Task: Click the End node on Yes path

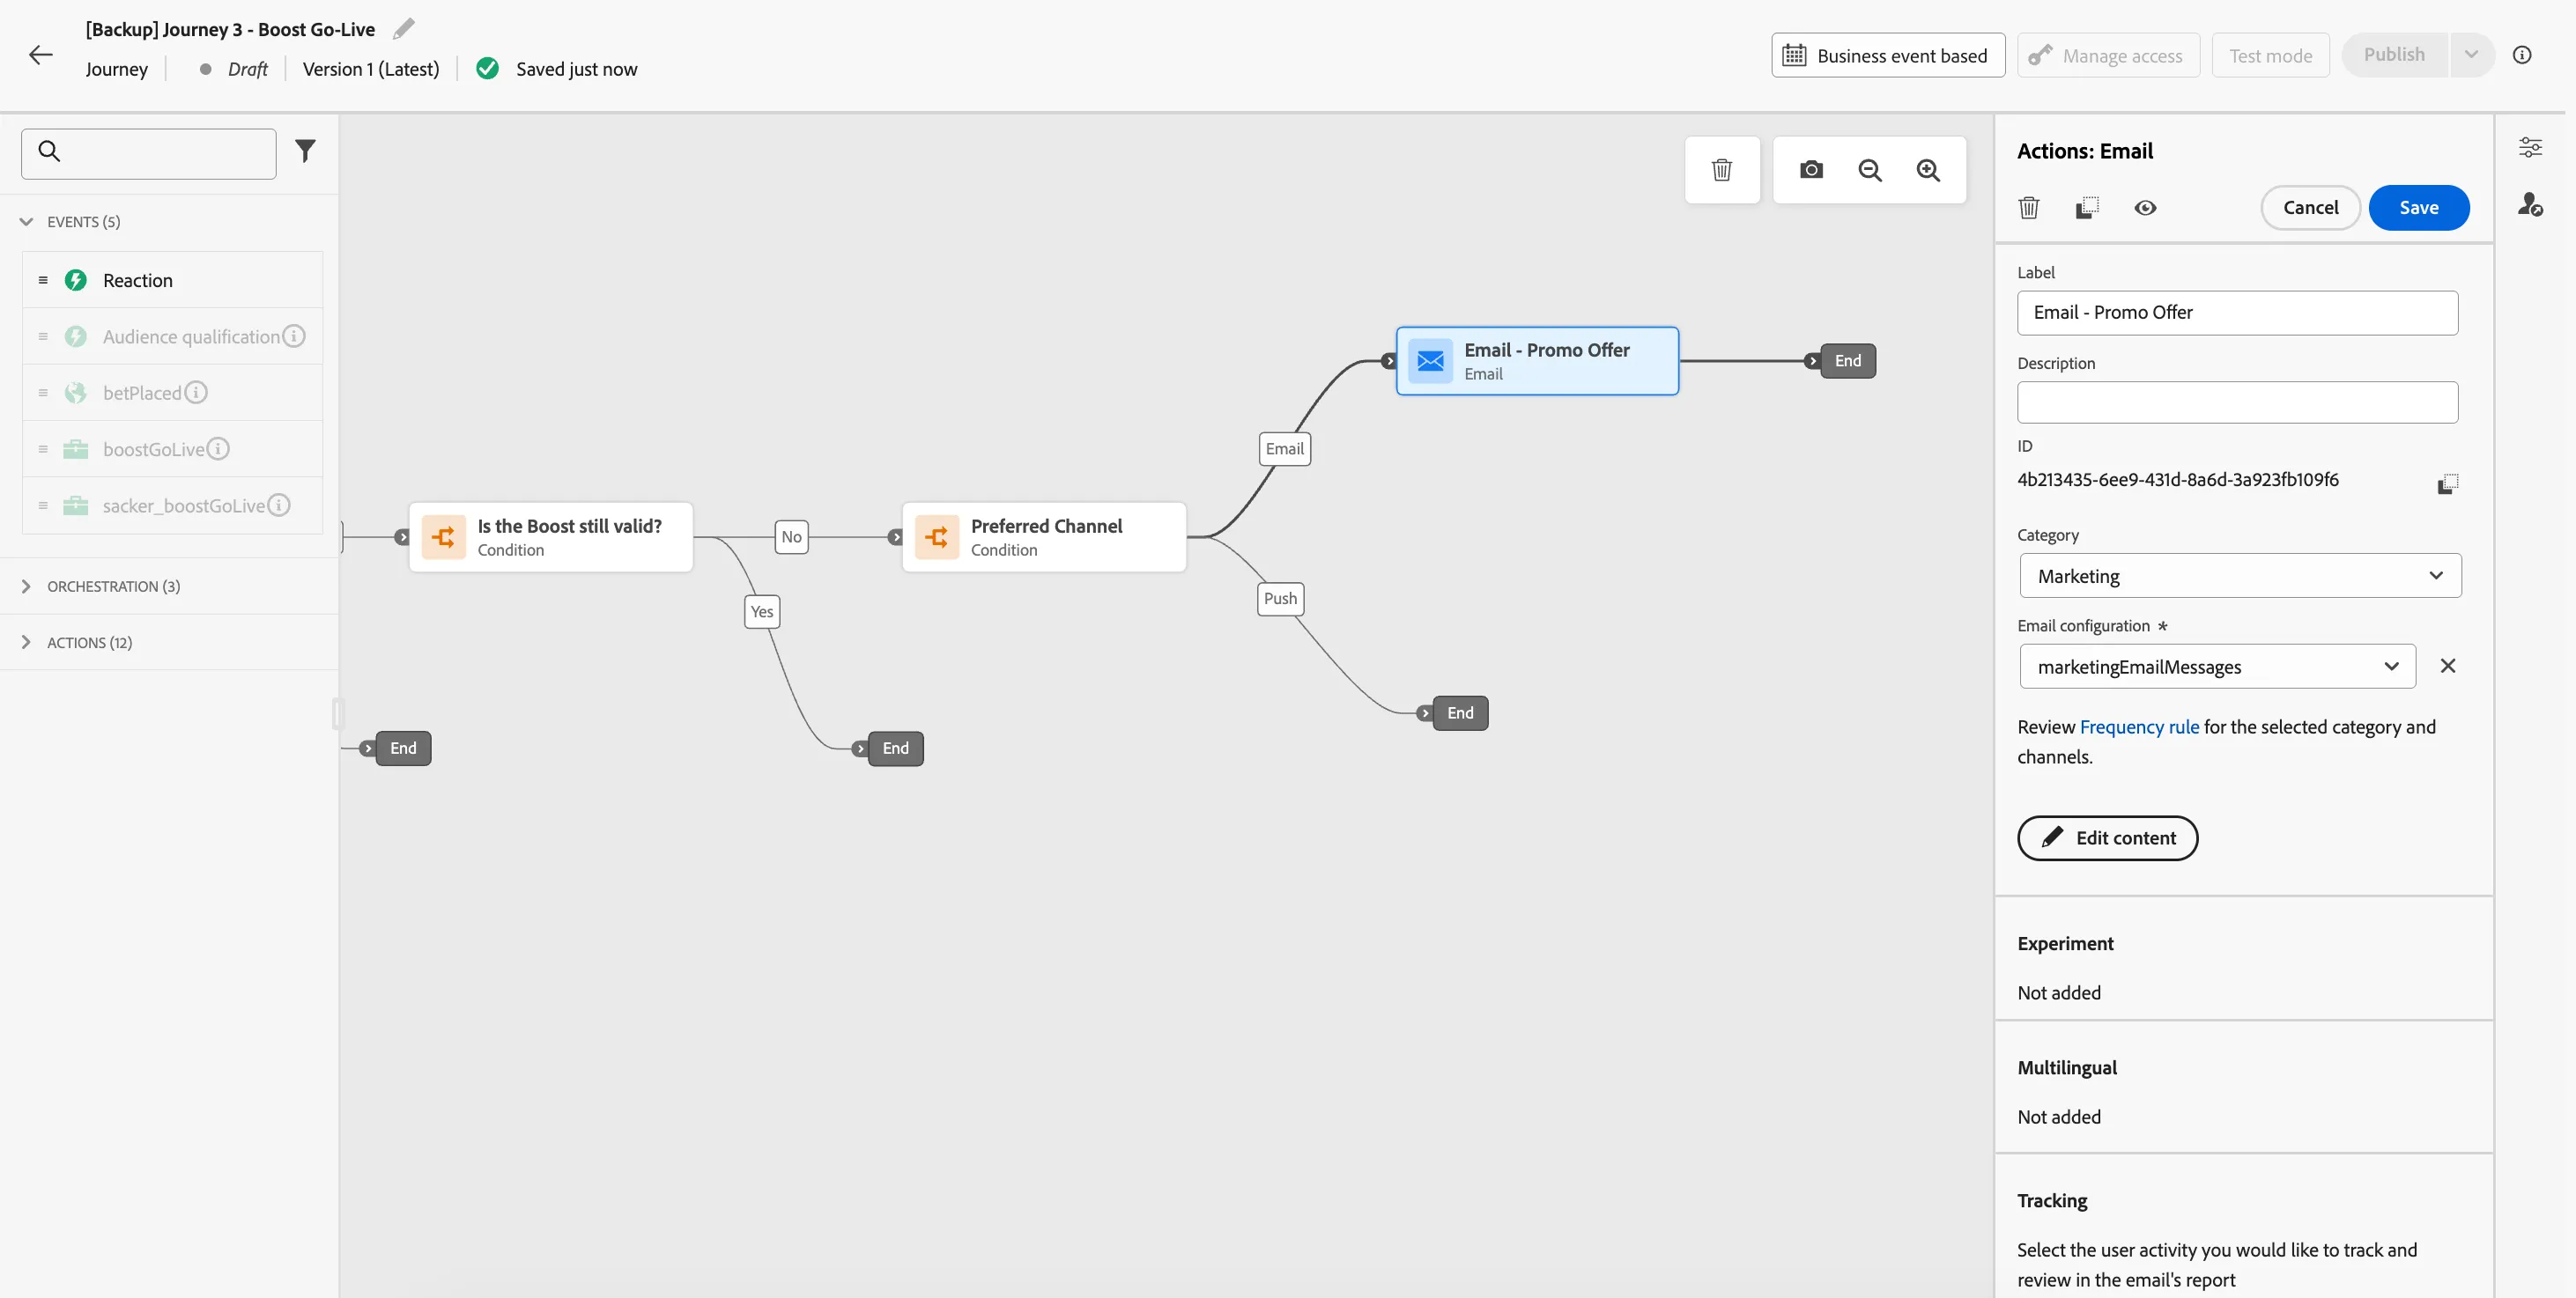Action: [x=895, y=748]
